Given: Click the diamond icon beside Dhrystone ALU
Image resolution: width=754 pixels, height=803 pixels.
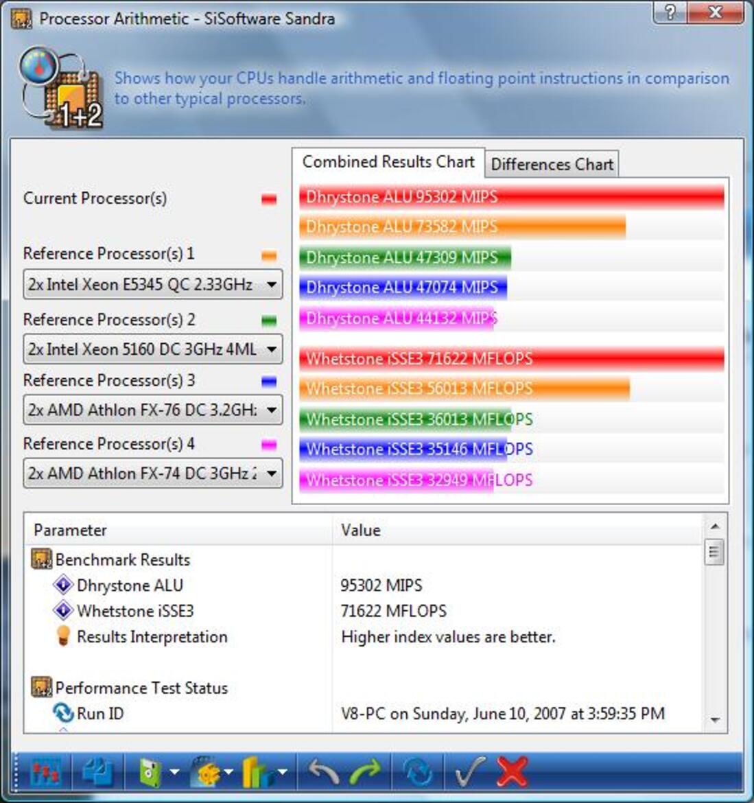Looking at the screenshot, I should click(x=63, y=585).
